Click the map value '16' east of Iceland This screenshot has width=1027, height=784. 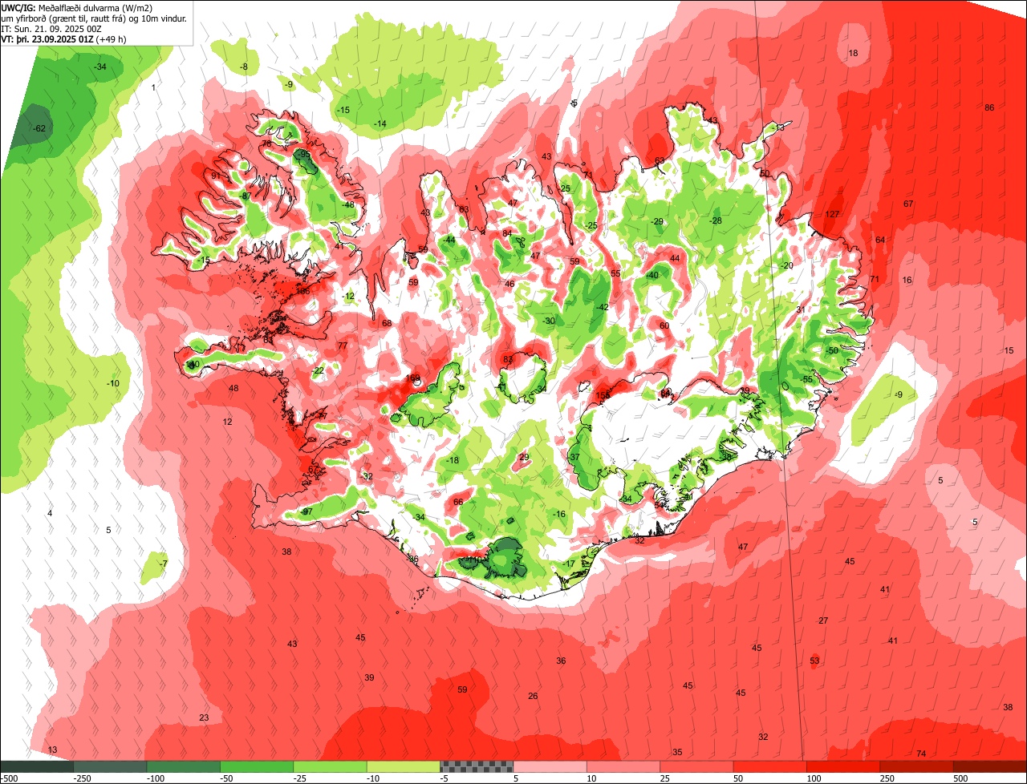tap(907, 280)
